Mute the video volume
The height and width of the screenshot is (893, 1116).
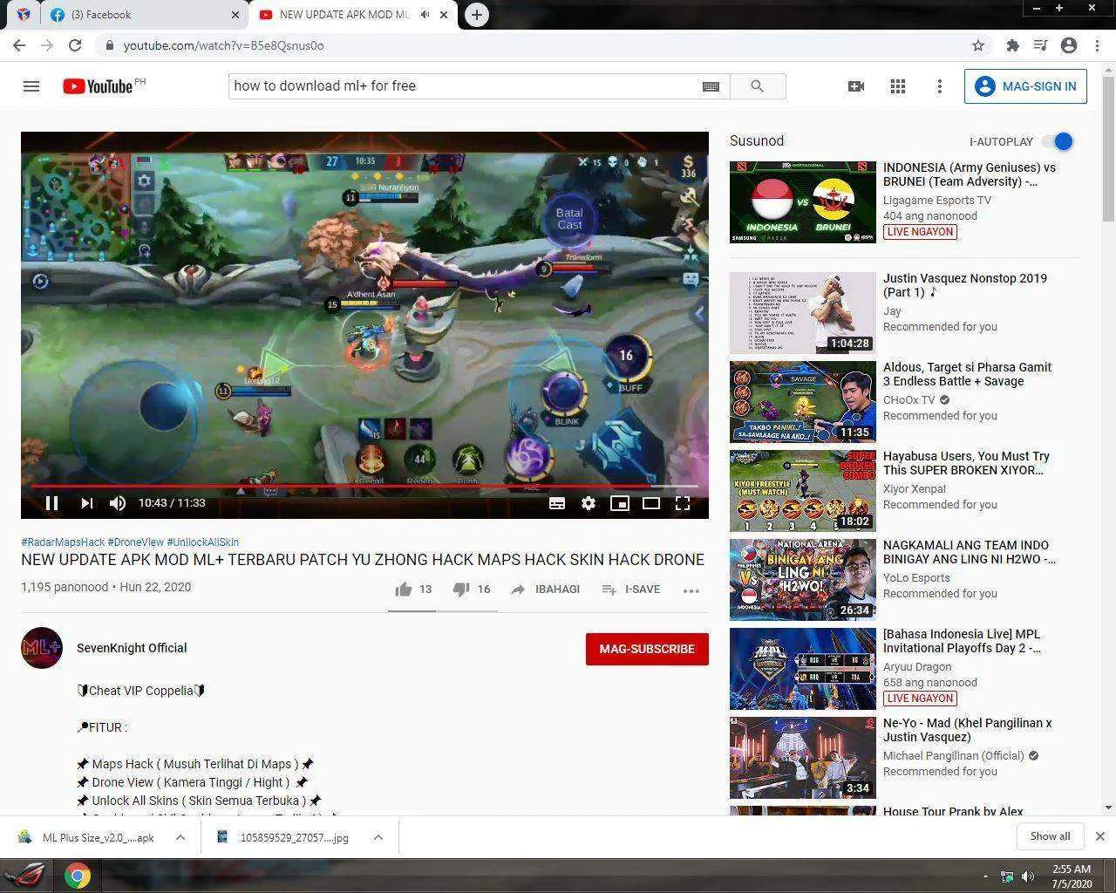coord(118,503)
